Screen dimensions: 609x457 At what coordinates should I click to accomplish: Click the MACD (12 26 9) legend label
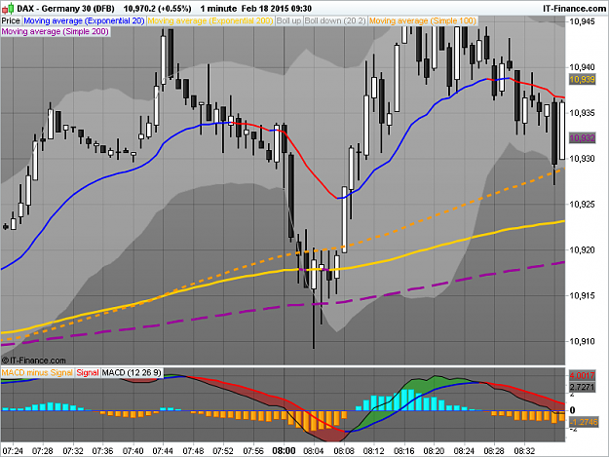tap(132, 373)
